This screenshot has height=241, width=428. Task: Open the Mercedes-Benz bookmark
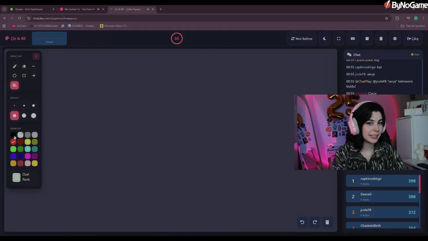[x=114, y=26]
